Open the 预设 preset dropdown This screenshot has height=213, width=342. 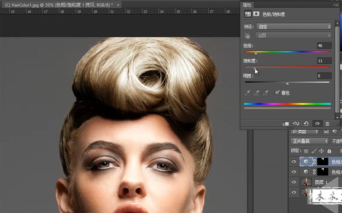[x=294, y=27]
